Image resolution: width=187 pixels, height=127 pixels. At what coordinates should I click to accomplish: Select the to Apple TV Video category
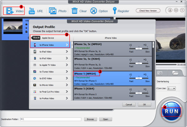point(50,65)
